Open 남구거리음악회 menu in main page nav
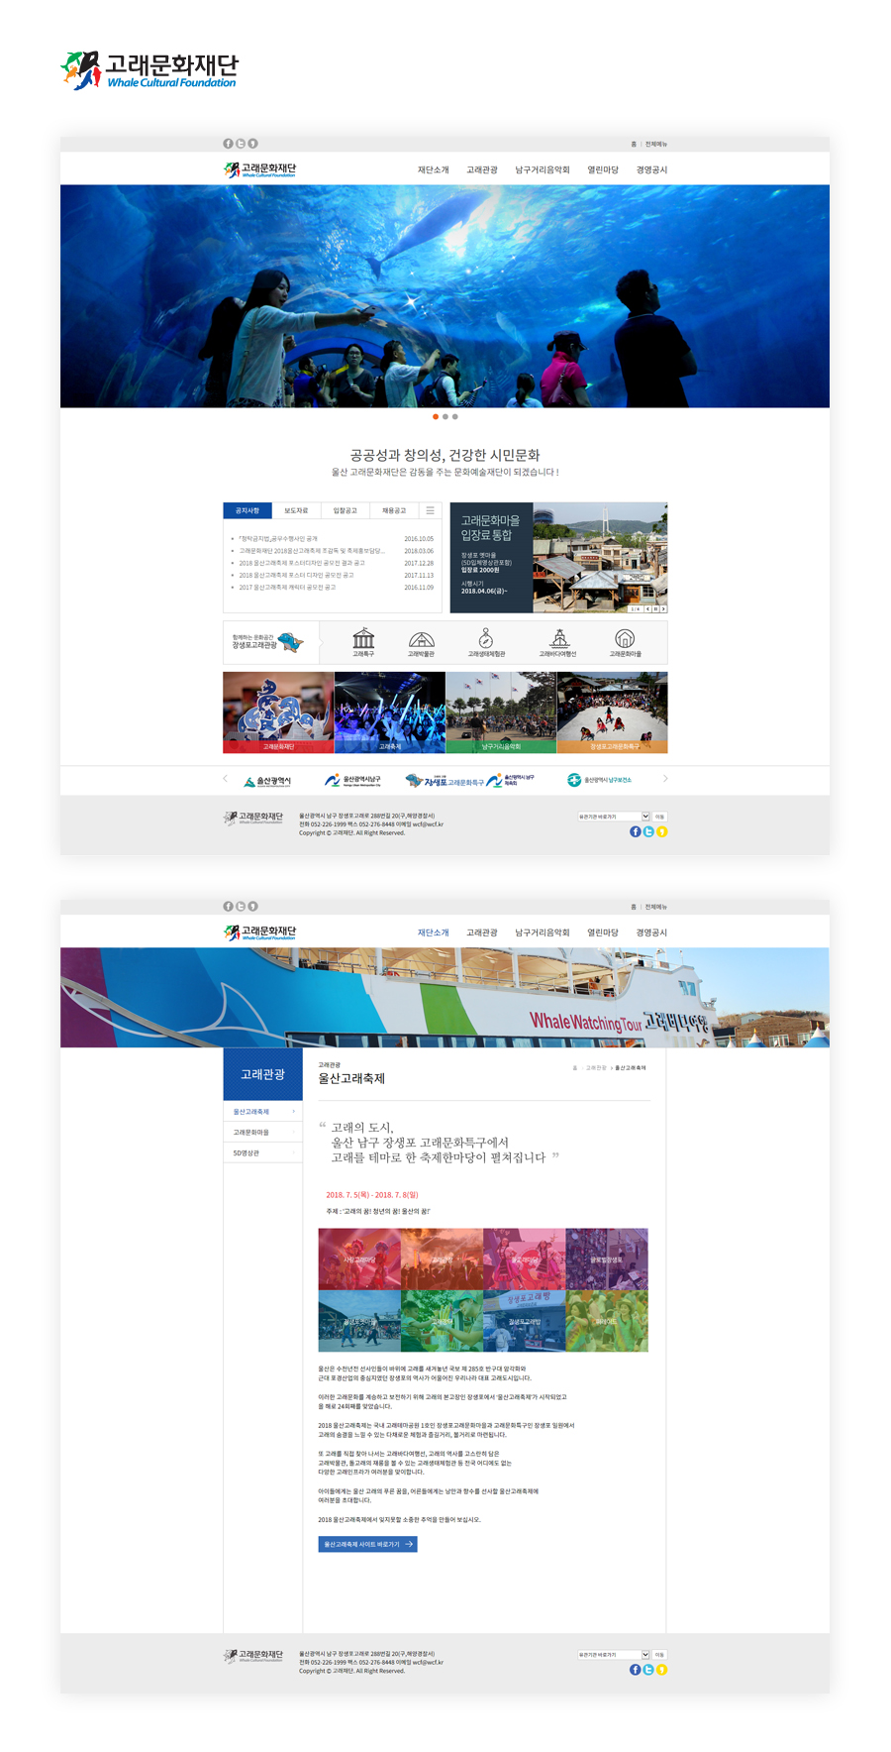The height and width of the screenshot is (1752, 891). 543,169
